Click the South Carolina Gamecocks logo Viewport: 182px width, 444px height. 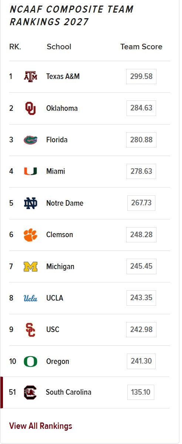coord(30,392)
